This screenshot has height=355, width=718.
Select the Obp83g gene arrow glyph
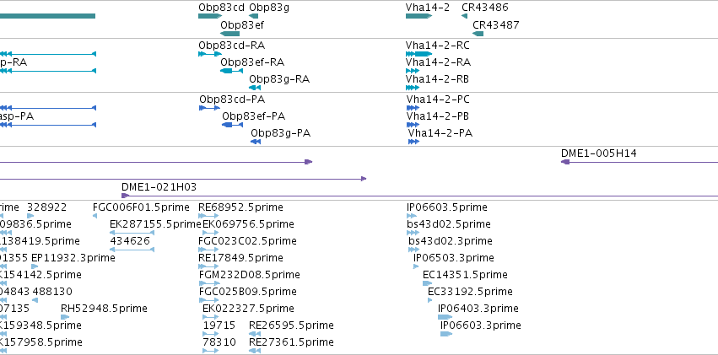pos(254,16)
